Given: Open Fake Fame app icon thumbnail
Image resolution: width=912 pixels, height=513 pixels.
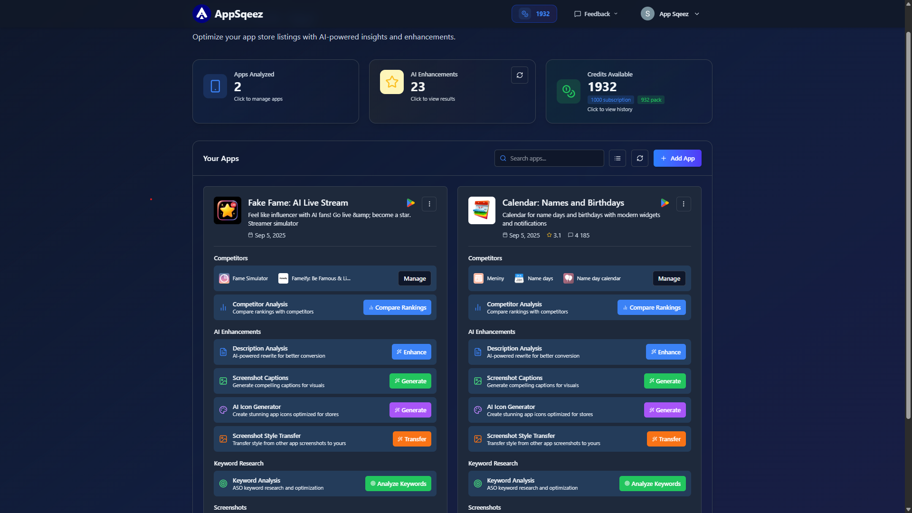Looking at the screenshot, I should click(228, 210).
